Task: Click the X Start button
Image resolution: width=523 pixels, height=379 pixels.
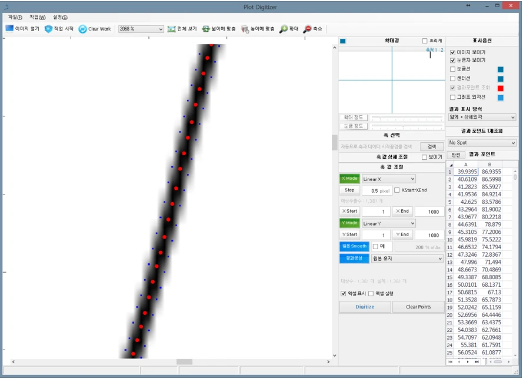Action: click(349, 211)
